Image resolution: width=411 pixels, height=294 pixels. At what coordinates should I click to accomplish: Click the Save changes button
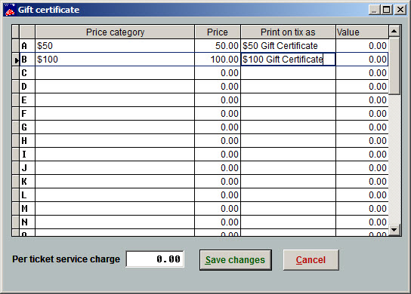pyautogui.click(x=236, y=260)
